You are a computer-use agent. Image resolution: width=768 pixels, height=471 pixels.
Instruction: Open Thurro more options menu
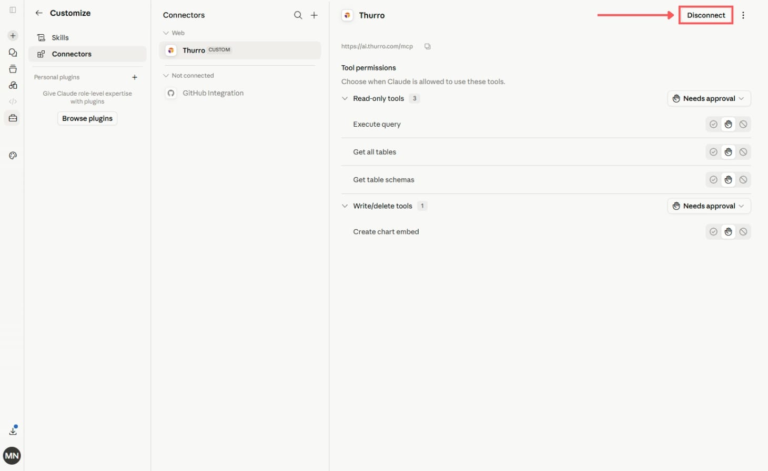pos(743,15)
